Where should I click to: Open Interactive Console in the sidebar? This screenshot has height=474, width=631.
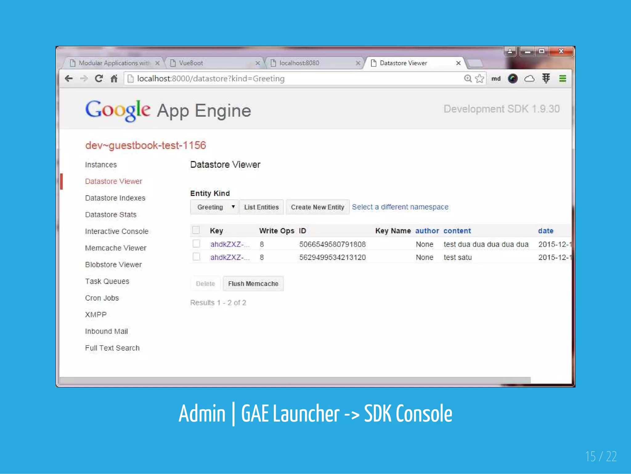pos(117,231)
